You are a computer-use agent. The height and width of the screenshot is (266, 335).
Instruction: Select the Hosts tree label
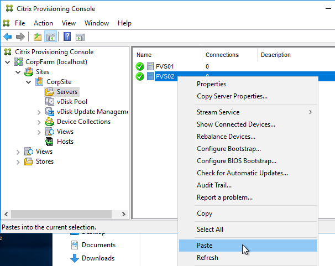(x=65, y=142)
